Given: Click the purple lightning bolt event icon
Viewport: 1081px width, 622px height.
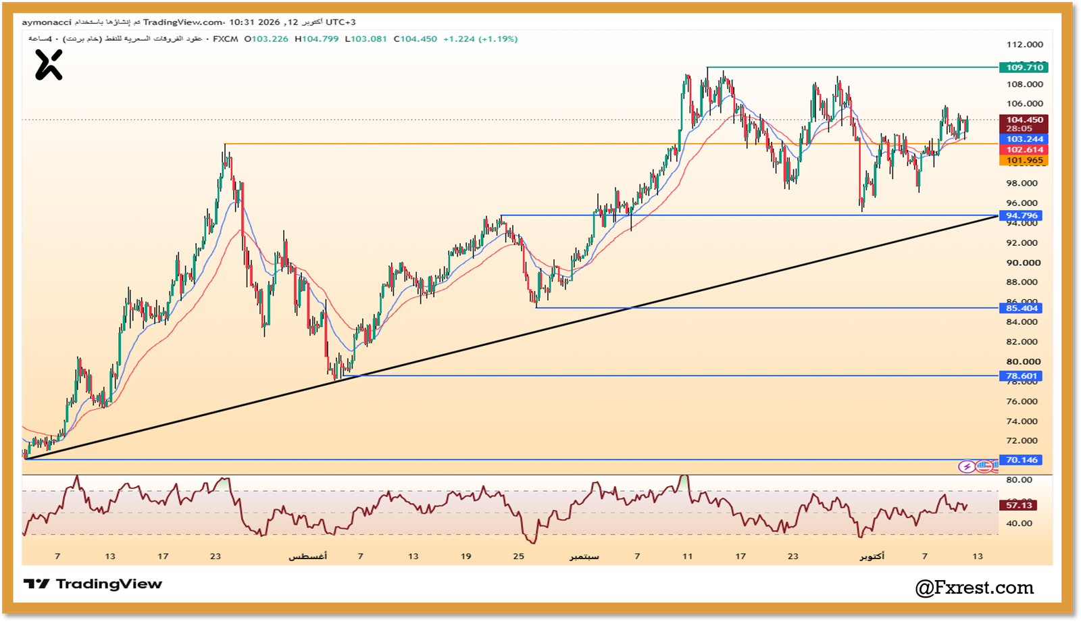Looking at the screenshot, I should [x=967, y=467].
